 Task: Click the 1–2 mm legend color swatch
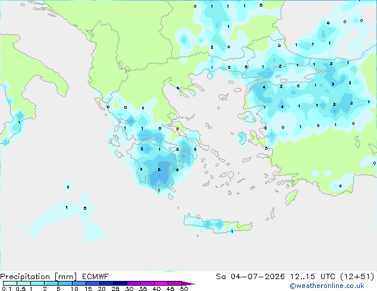pyautogui.click(x=37, y=283)
